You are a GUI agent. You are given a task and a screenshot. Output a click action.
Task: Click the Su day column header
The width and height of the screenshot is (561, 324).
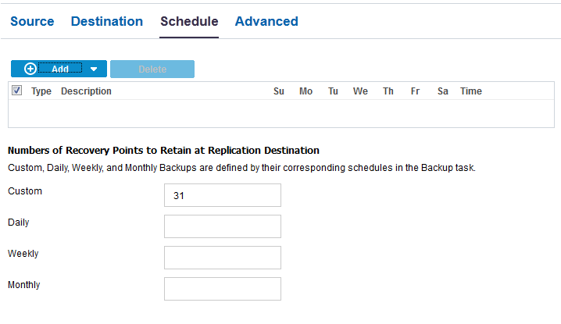[x=279, y=91]
